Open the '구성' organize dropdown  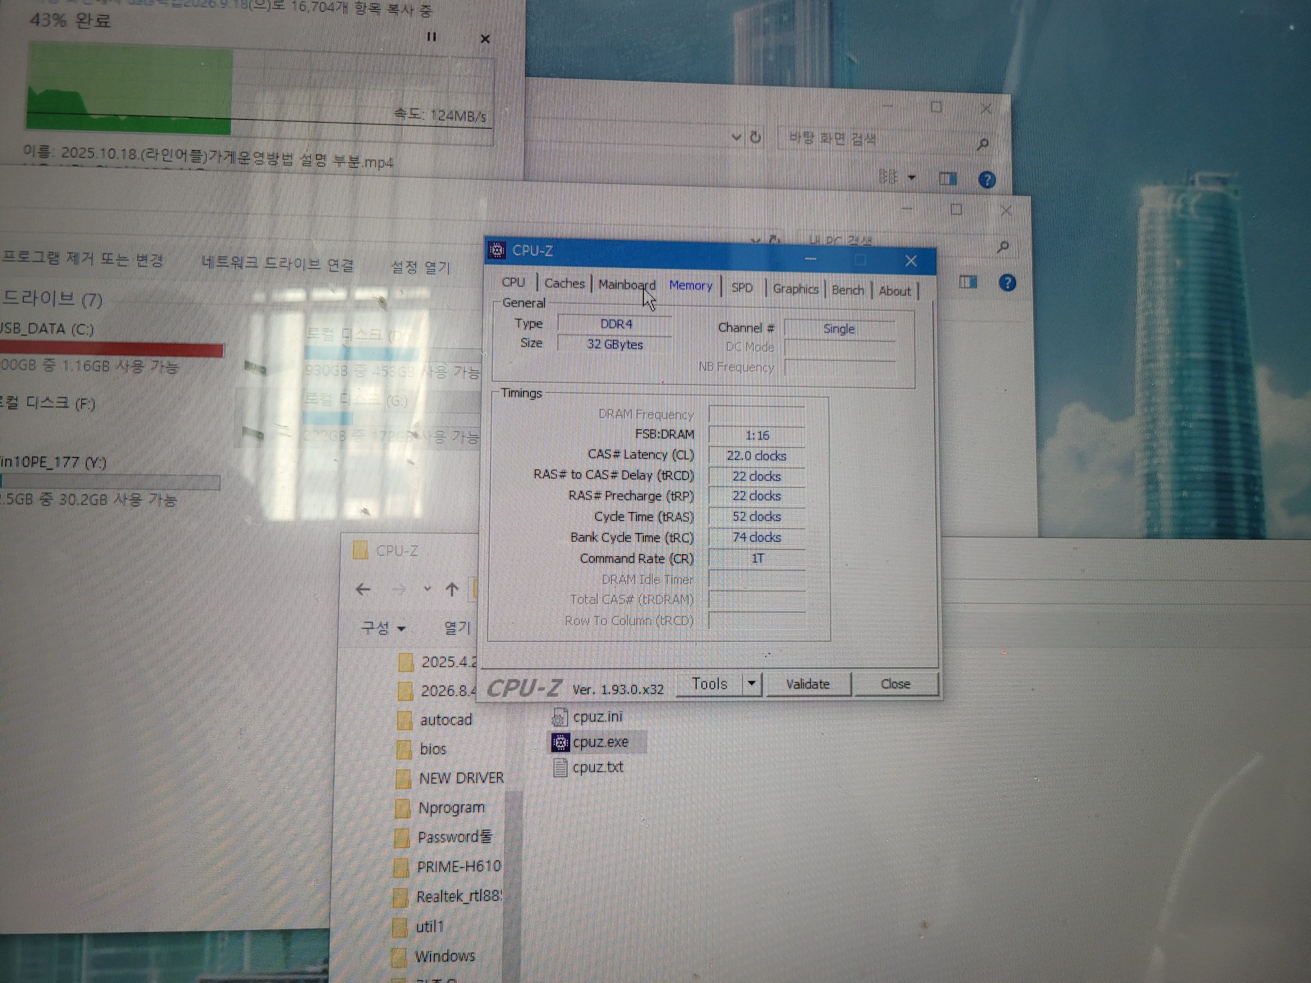pyautogui.click(x=383, y=627)
